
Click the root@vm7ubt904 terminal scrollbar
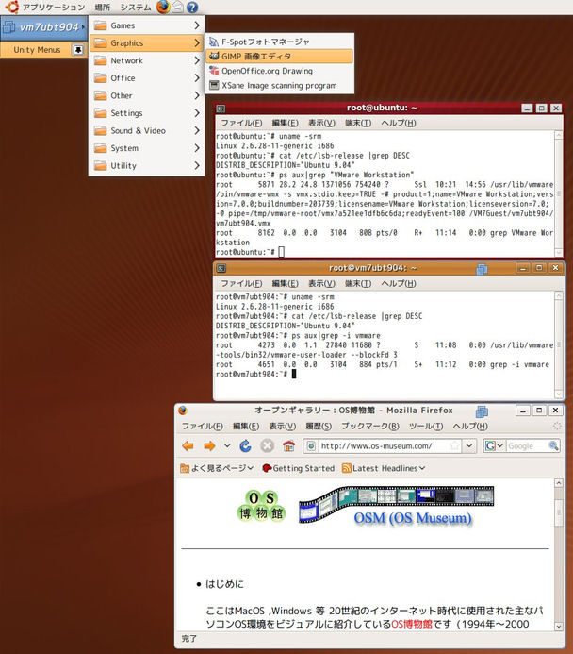click(559, 344)
